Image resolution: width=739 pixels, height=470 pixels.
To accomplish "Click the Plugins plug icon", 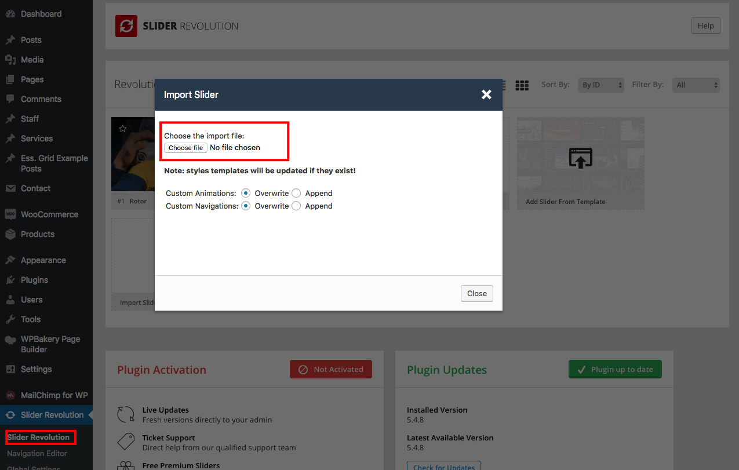I will (x=10, y=280).
